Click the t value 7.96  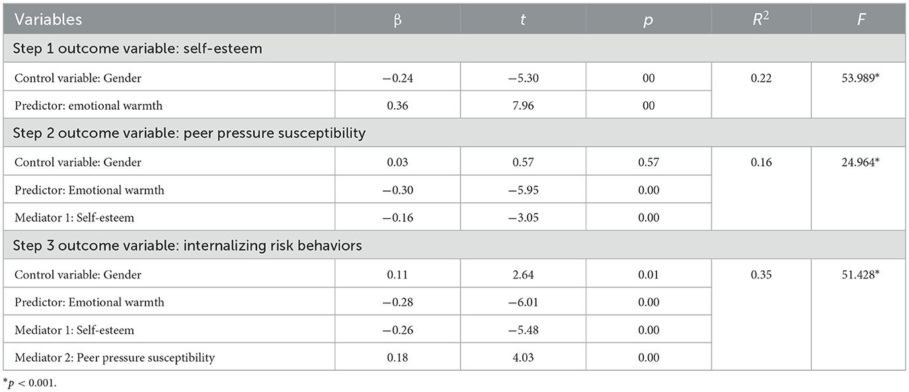(x=523, y=106)
